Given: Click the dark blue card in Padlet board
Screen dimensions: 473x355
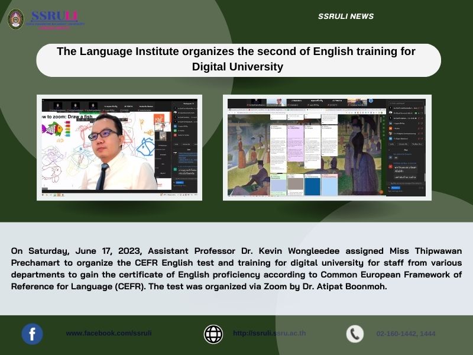Looking at the screenshot, I should click(312, 186).
